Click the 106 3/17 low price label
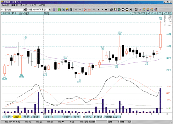173x124 pixels. point(79,81)
